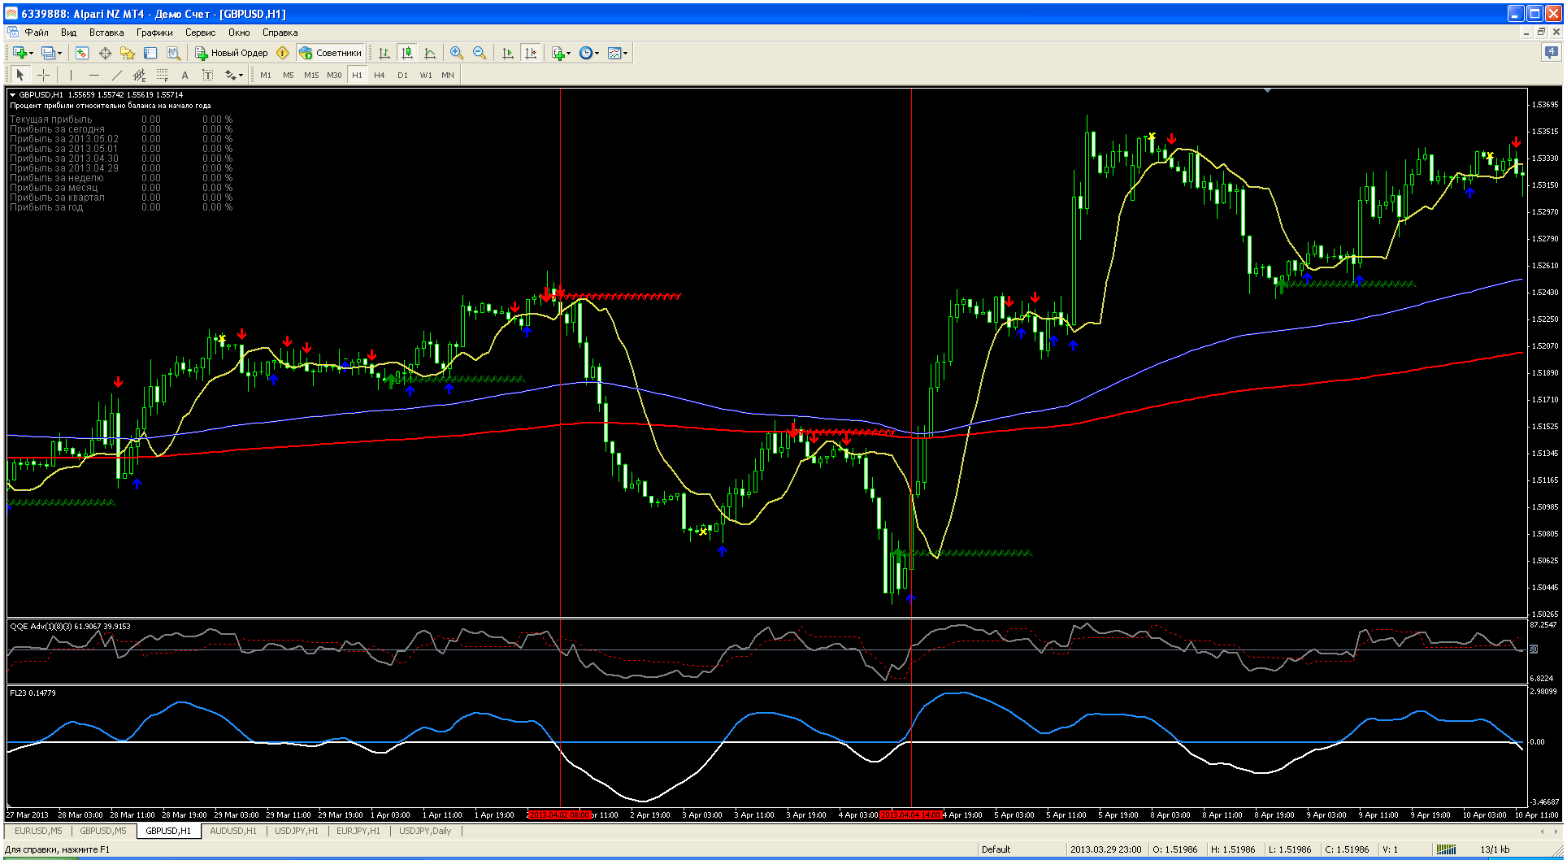Switch chart to candlesticks
1567x860 pixels.
(407, 53)
